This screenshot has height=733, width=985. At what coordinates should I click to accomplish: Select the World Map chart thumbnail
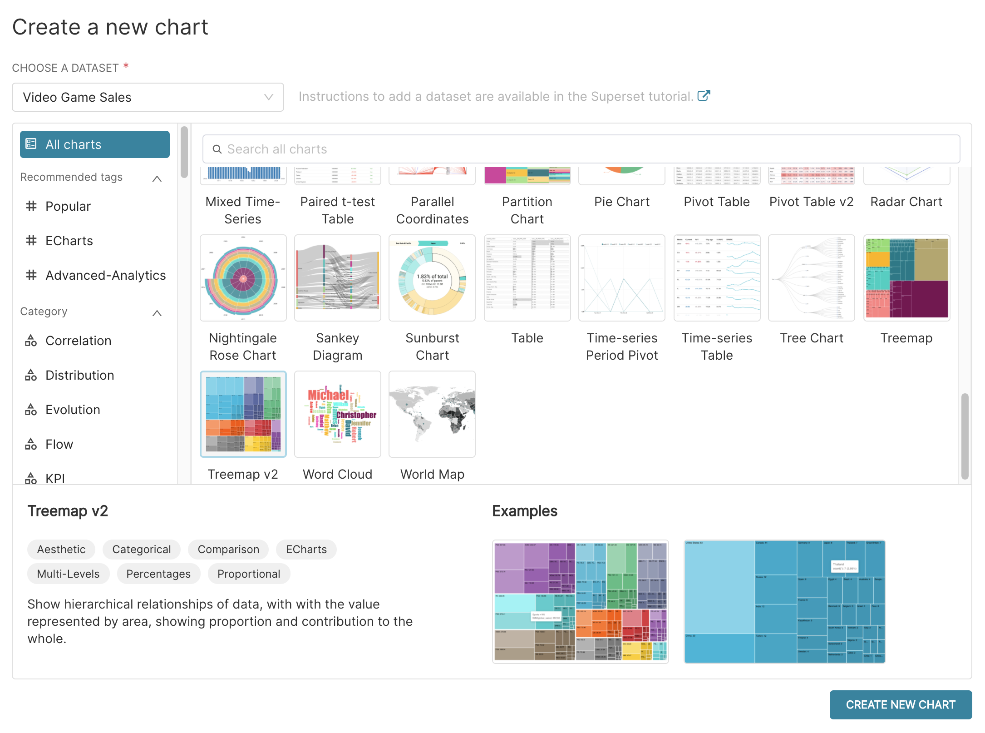click(432, 414)
